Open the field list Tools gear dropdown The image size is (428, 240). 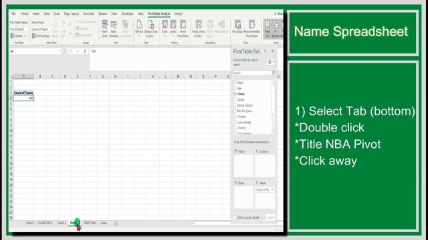point(270,62)
